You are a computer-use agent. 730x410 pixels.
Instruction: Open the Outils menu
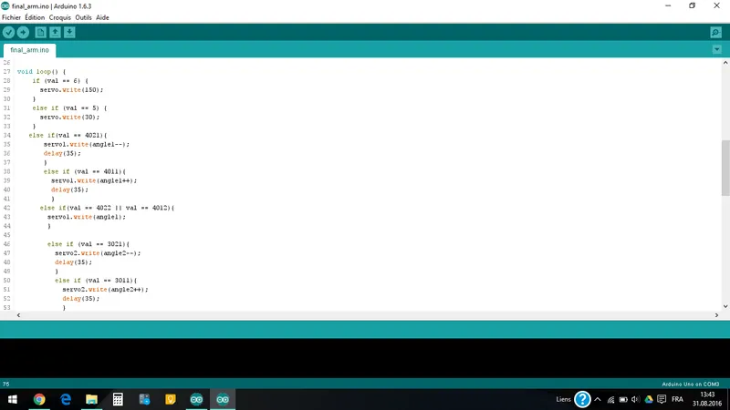83,17
